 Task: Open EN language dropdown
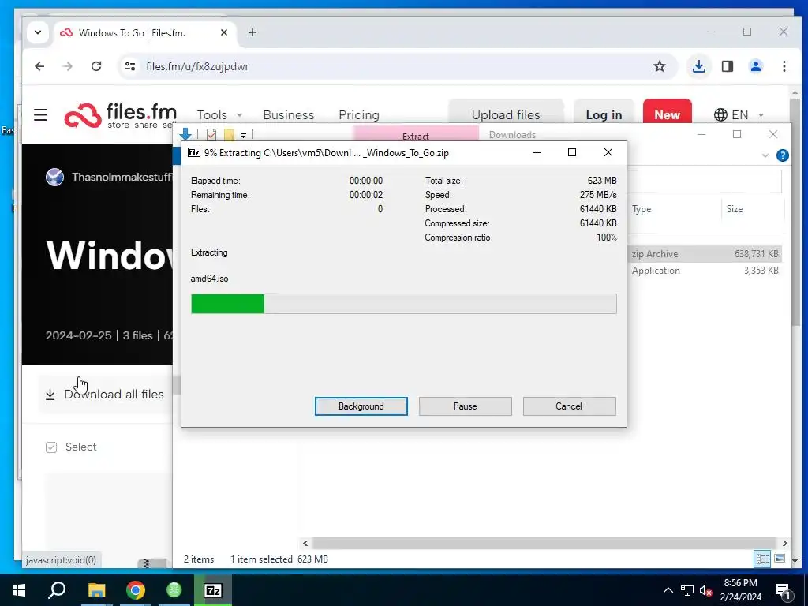[739, 114]
